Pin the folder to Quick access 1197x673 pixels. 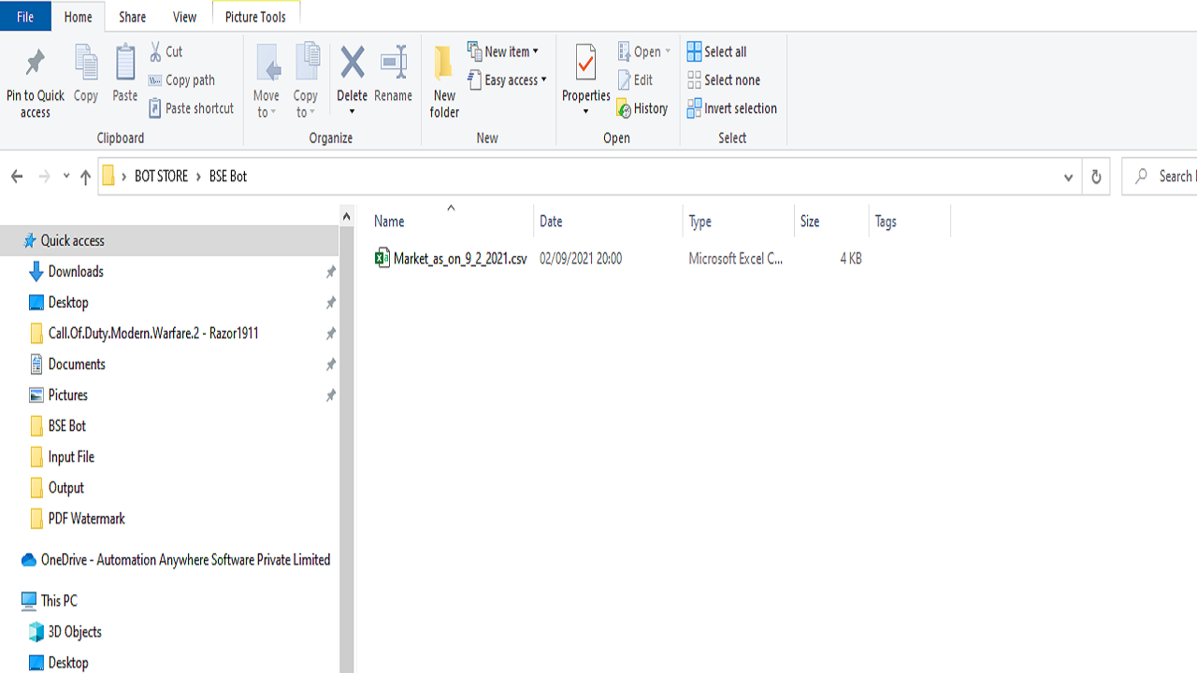pyautogui.click(x=36, y=82)
